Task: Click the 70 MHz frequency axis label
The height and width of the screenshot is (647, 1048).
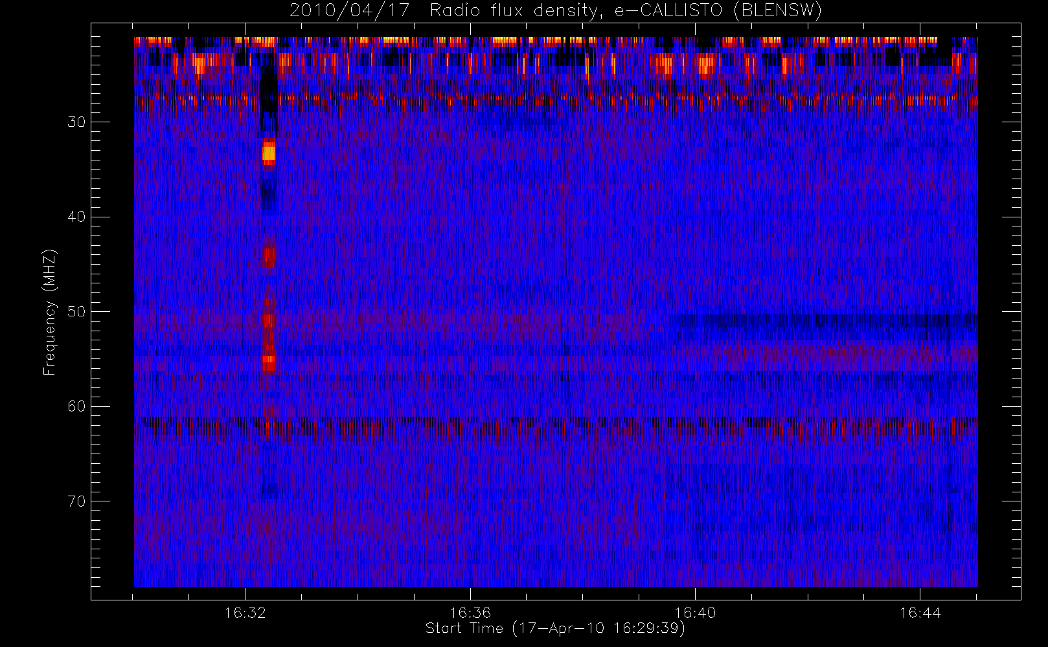Action: click(76, 501)
